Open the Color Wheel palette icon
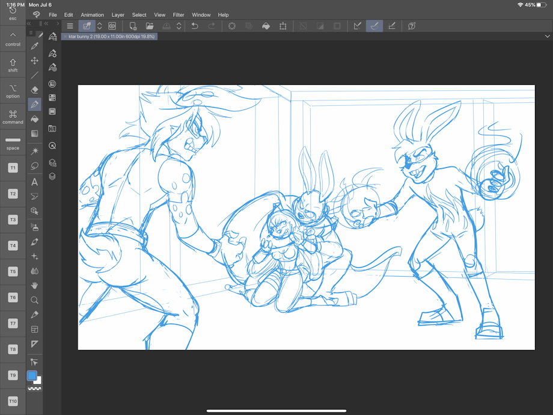553x415 pixels. click(52, 84)
